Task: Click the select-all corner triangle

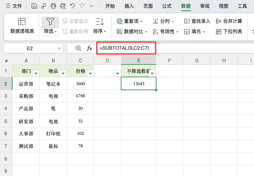Action: pos(6,61)
